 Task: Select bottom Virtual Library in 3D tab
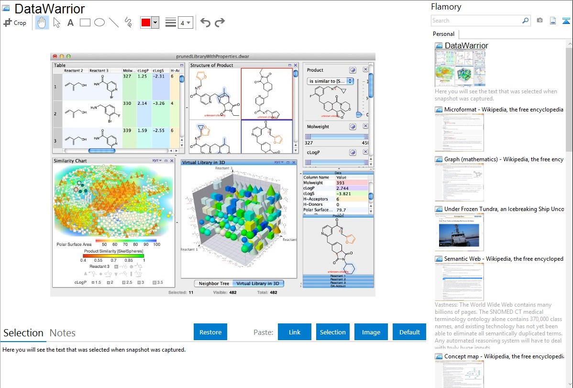click(x=258, y=283)
